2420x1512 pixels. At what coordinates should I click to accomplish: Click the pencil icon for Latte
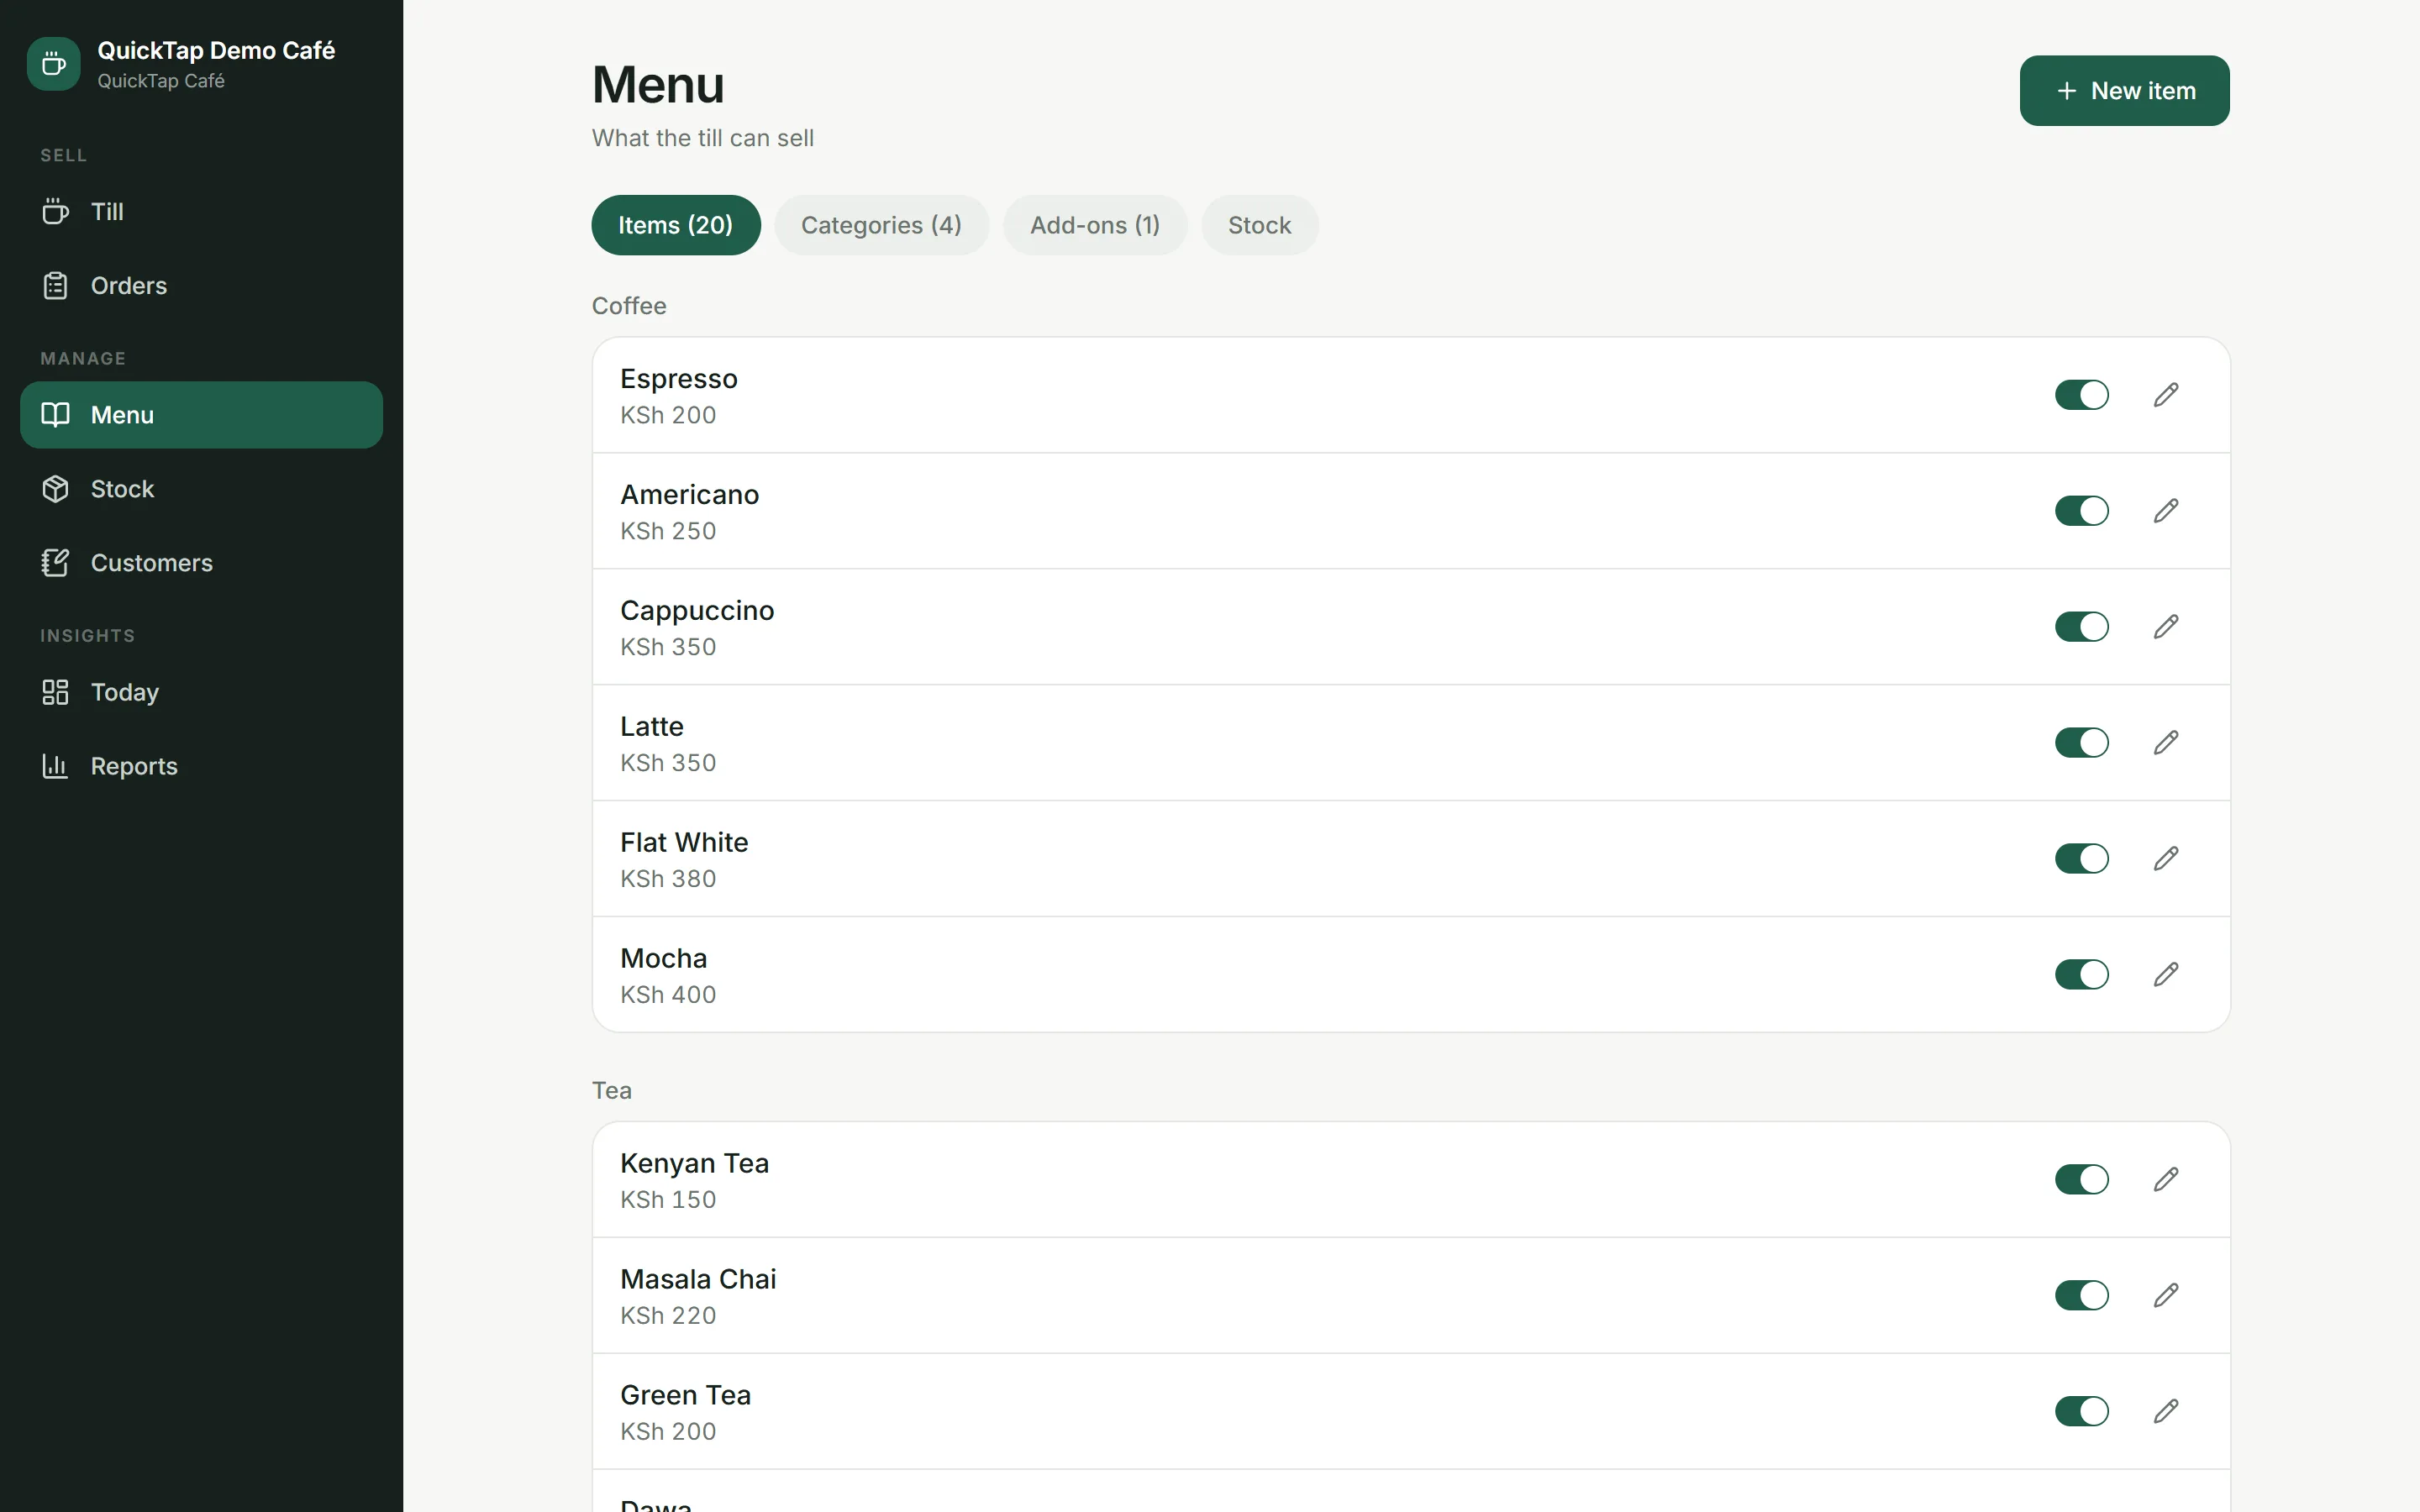tap(2166, 743)
